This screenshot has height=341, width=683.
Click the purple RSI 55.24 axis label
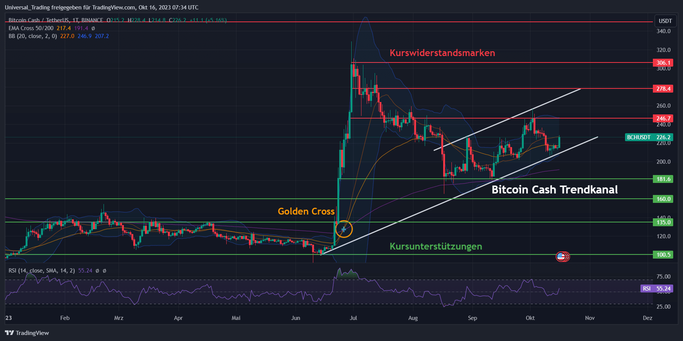[657, 289]
